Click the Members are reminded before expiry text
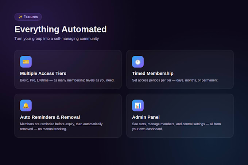This screenshot has height=165, width=248. pos(61,126)
